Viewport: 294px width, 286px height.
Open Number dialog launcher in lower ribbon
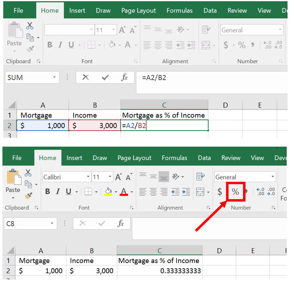point(273,208)
